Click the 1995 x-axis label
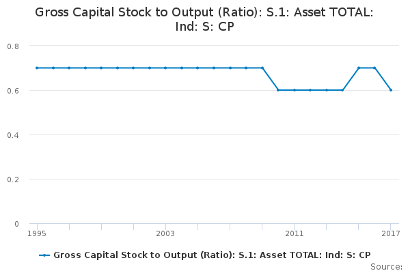This screenshot has height=273, width=410. click(x=37, y=233)
